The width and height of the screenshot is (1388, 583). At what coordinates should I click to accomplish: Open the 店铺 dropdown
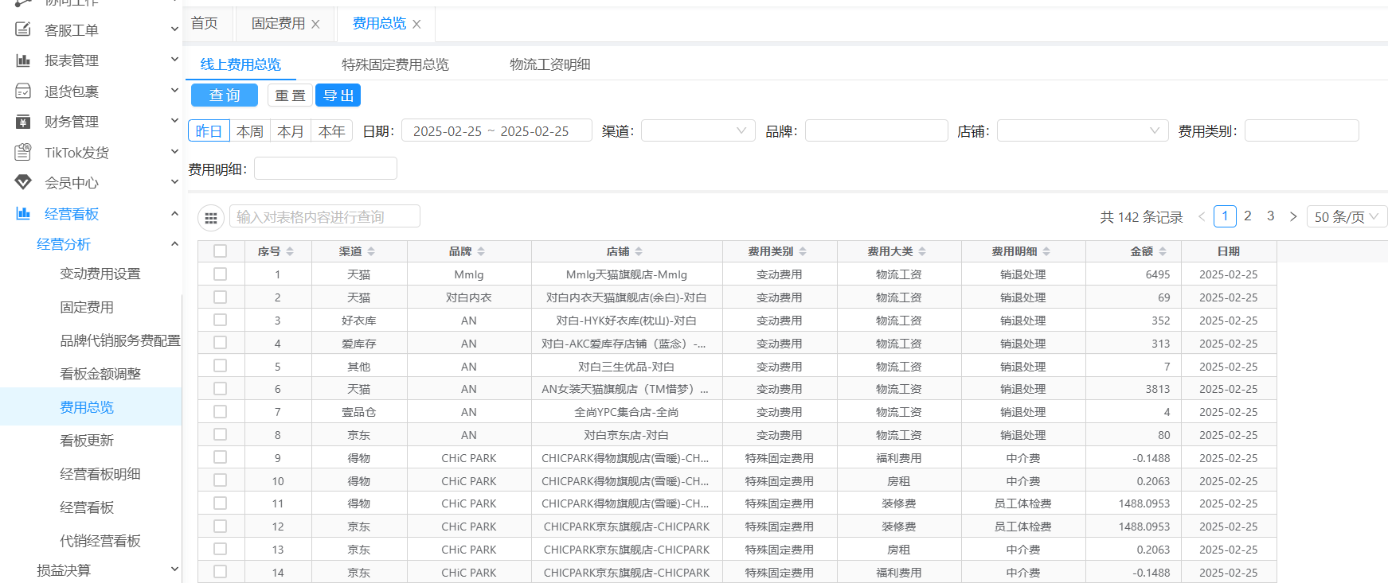point(1081,130)
